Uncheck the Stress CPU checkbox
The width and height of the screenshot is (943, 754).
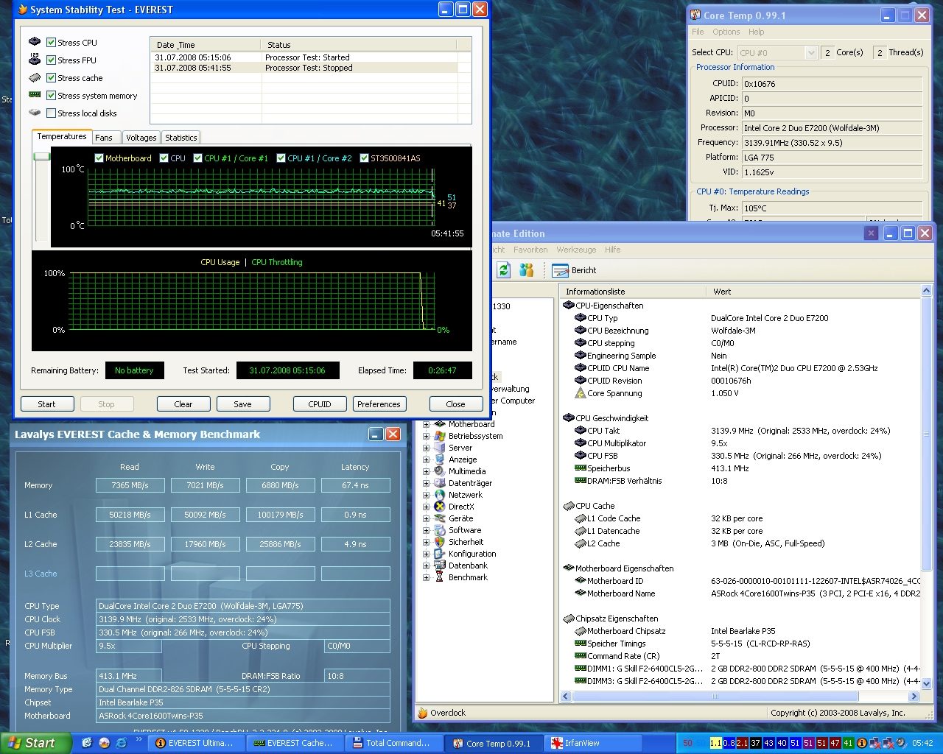point(51,43)
